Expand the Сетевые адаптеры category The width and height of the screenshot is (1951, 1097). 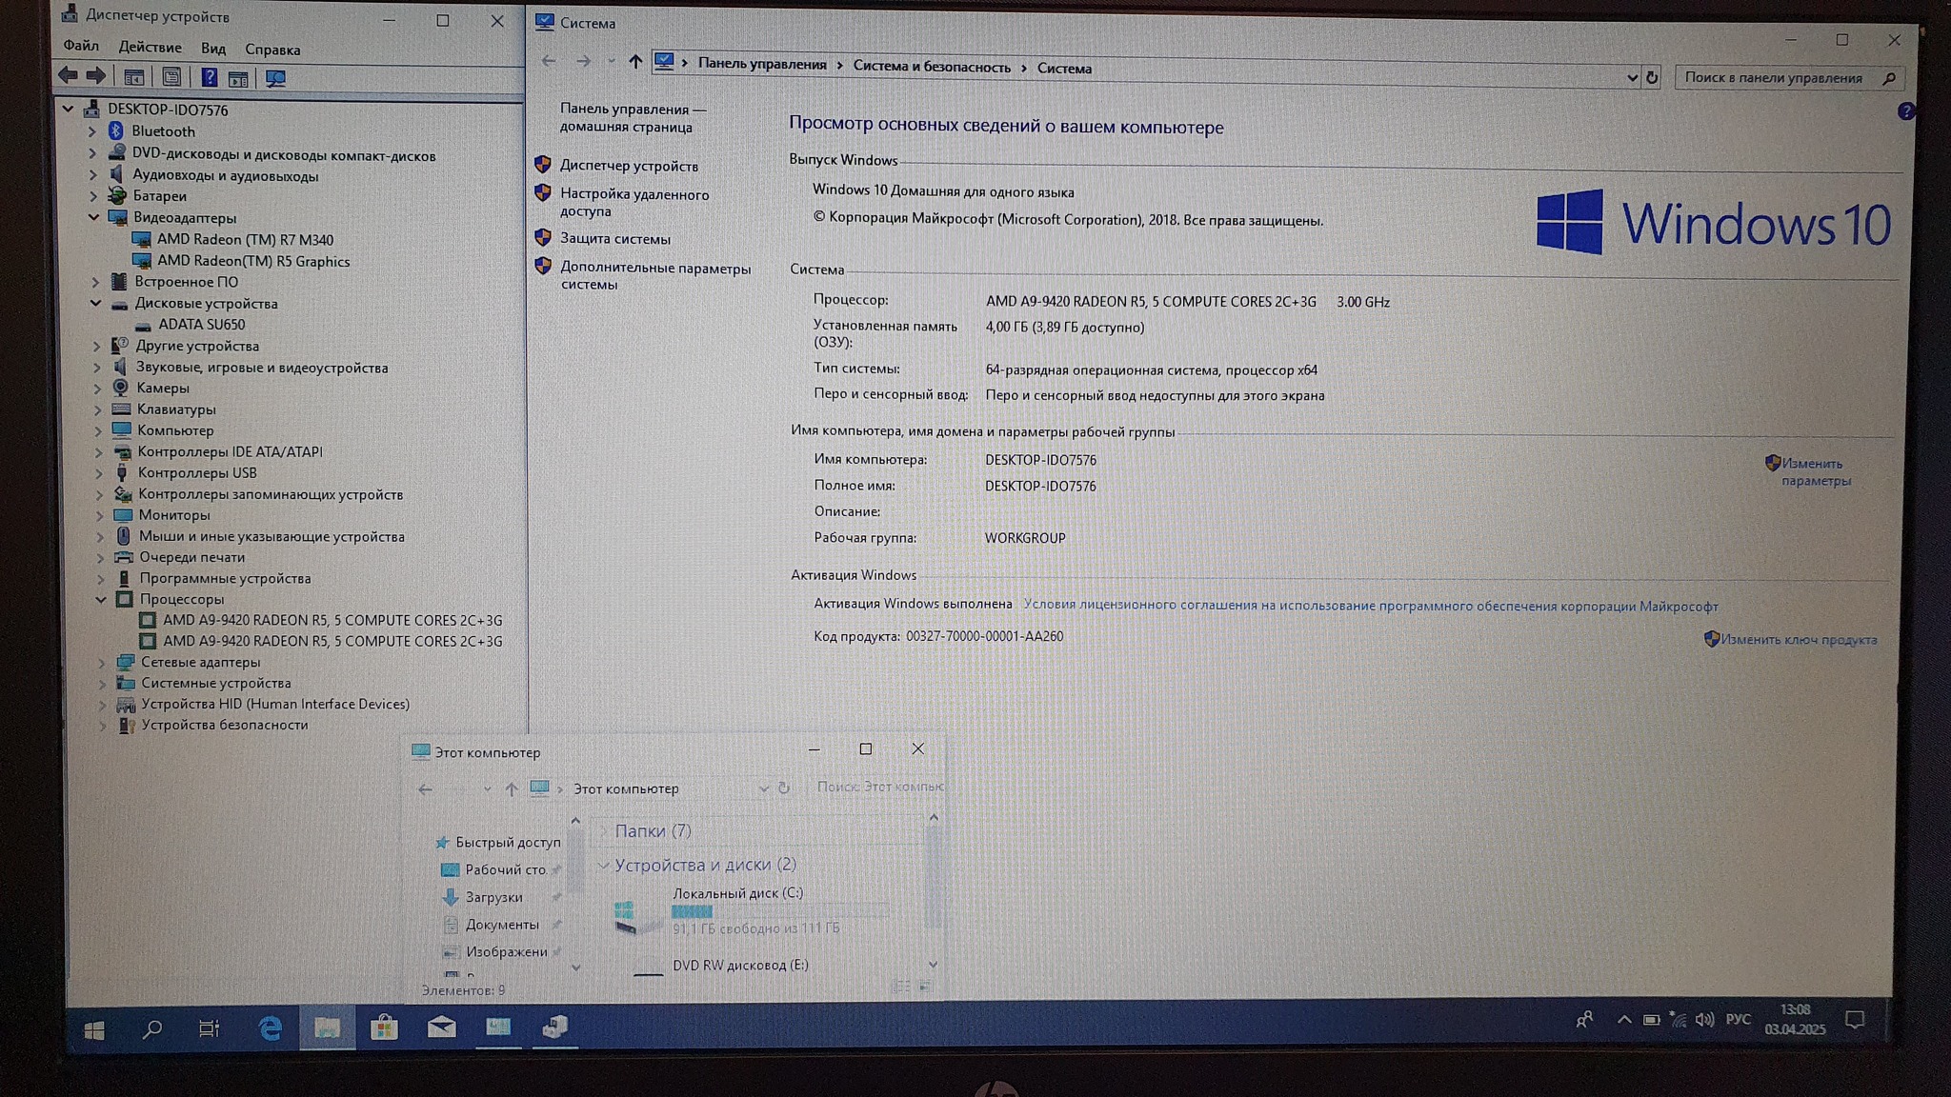[102, 662]
